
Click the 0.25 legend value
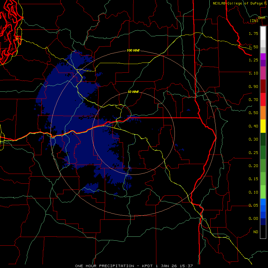click(253, 153)
